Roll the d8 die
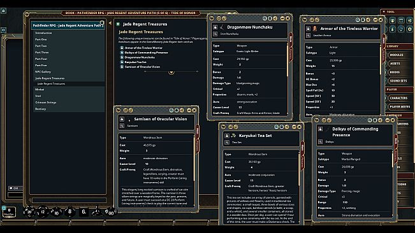The image size is (415, 233). click(x=70, y=211)
